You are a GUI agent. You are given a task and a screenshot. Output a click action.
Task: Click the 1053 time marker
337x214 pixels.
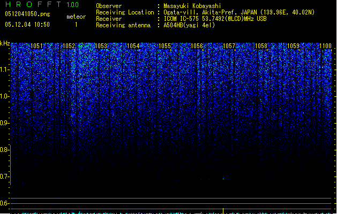click(x=101, y=46)
